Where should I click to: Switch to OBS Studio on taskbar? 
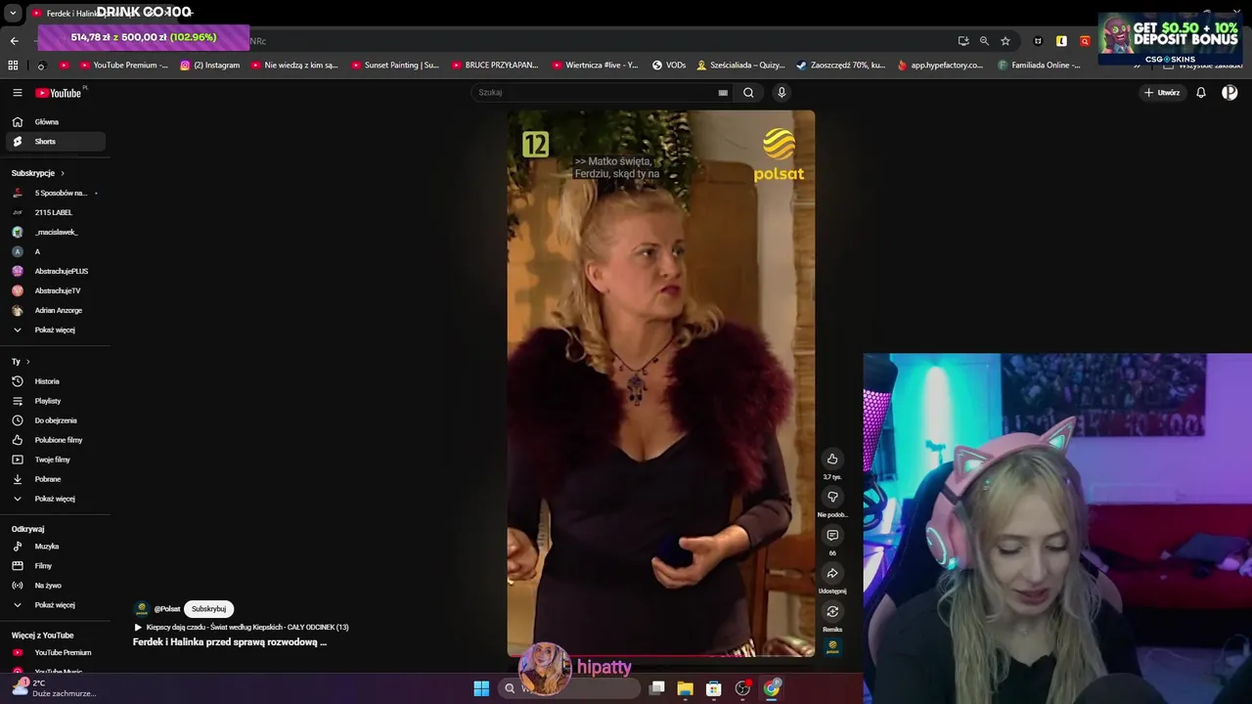742,688
